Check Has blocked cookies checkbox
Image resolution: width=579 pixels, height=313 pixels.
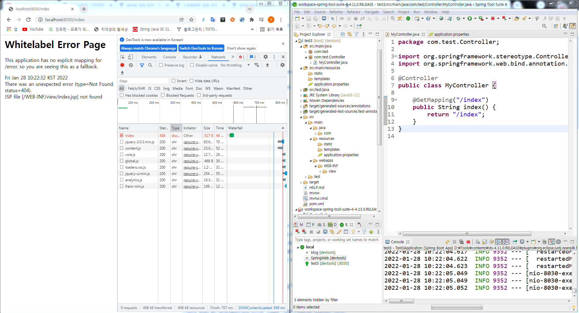[122, 95]
